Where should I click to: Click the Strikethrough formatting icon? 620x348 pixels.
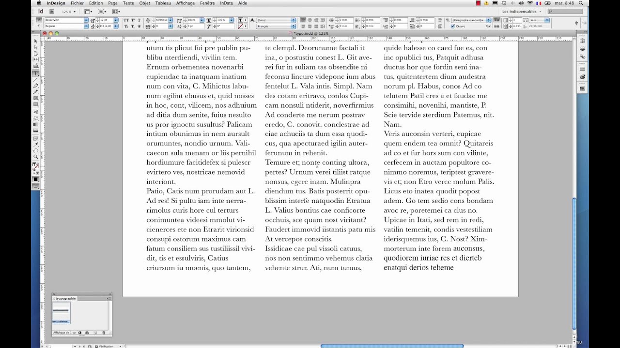[x=139, y=26]
